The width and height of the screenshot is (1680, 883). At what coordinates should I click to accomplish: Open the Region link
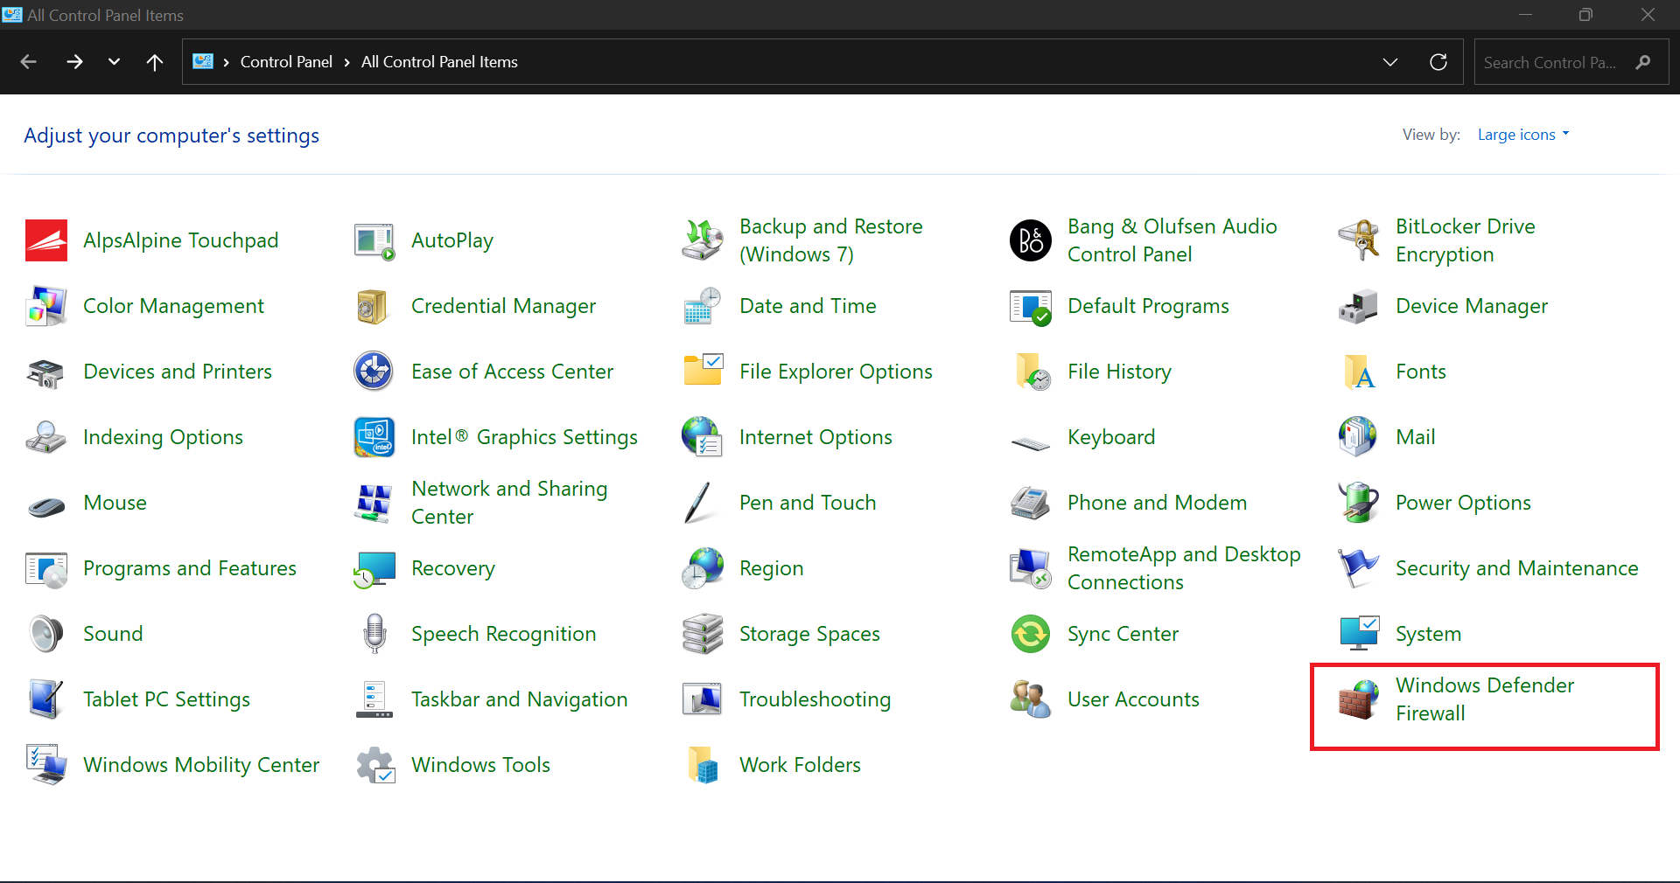[x=771, y=568]
